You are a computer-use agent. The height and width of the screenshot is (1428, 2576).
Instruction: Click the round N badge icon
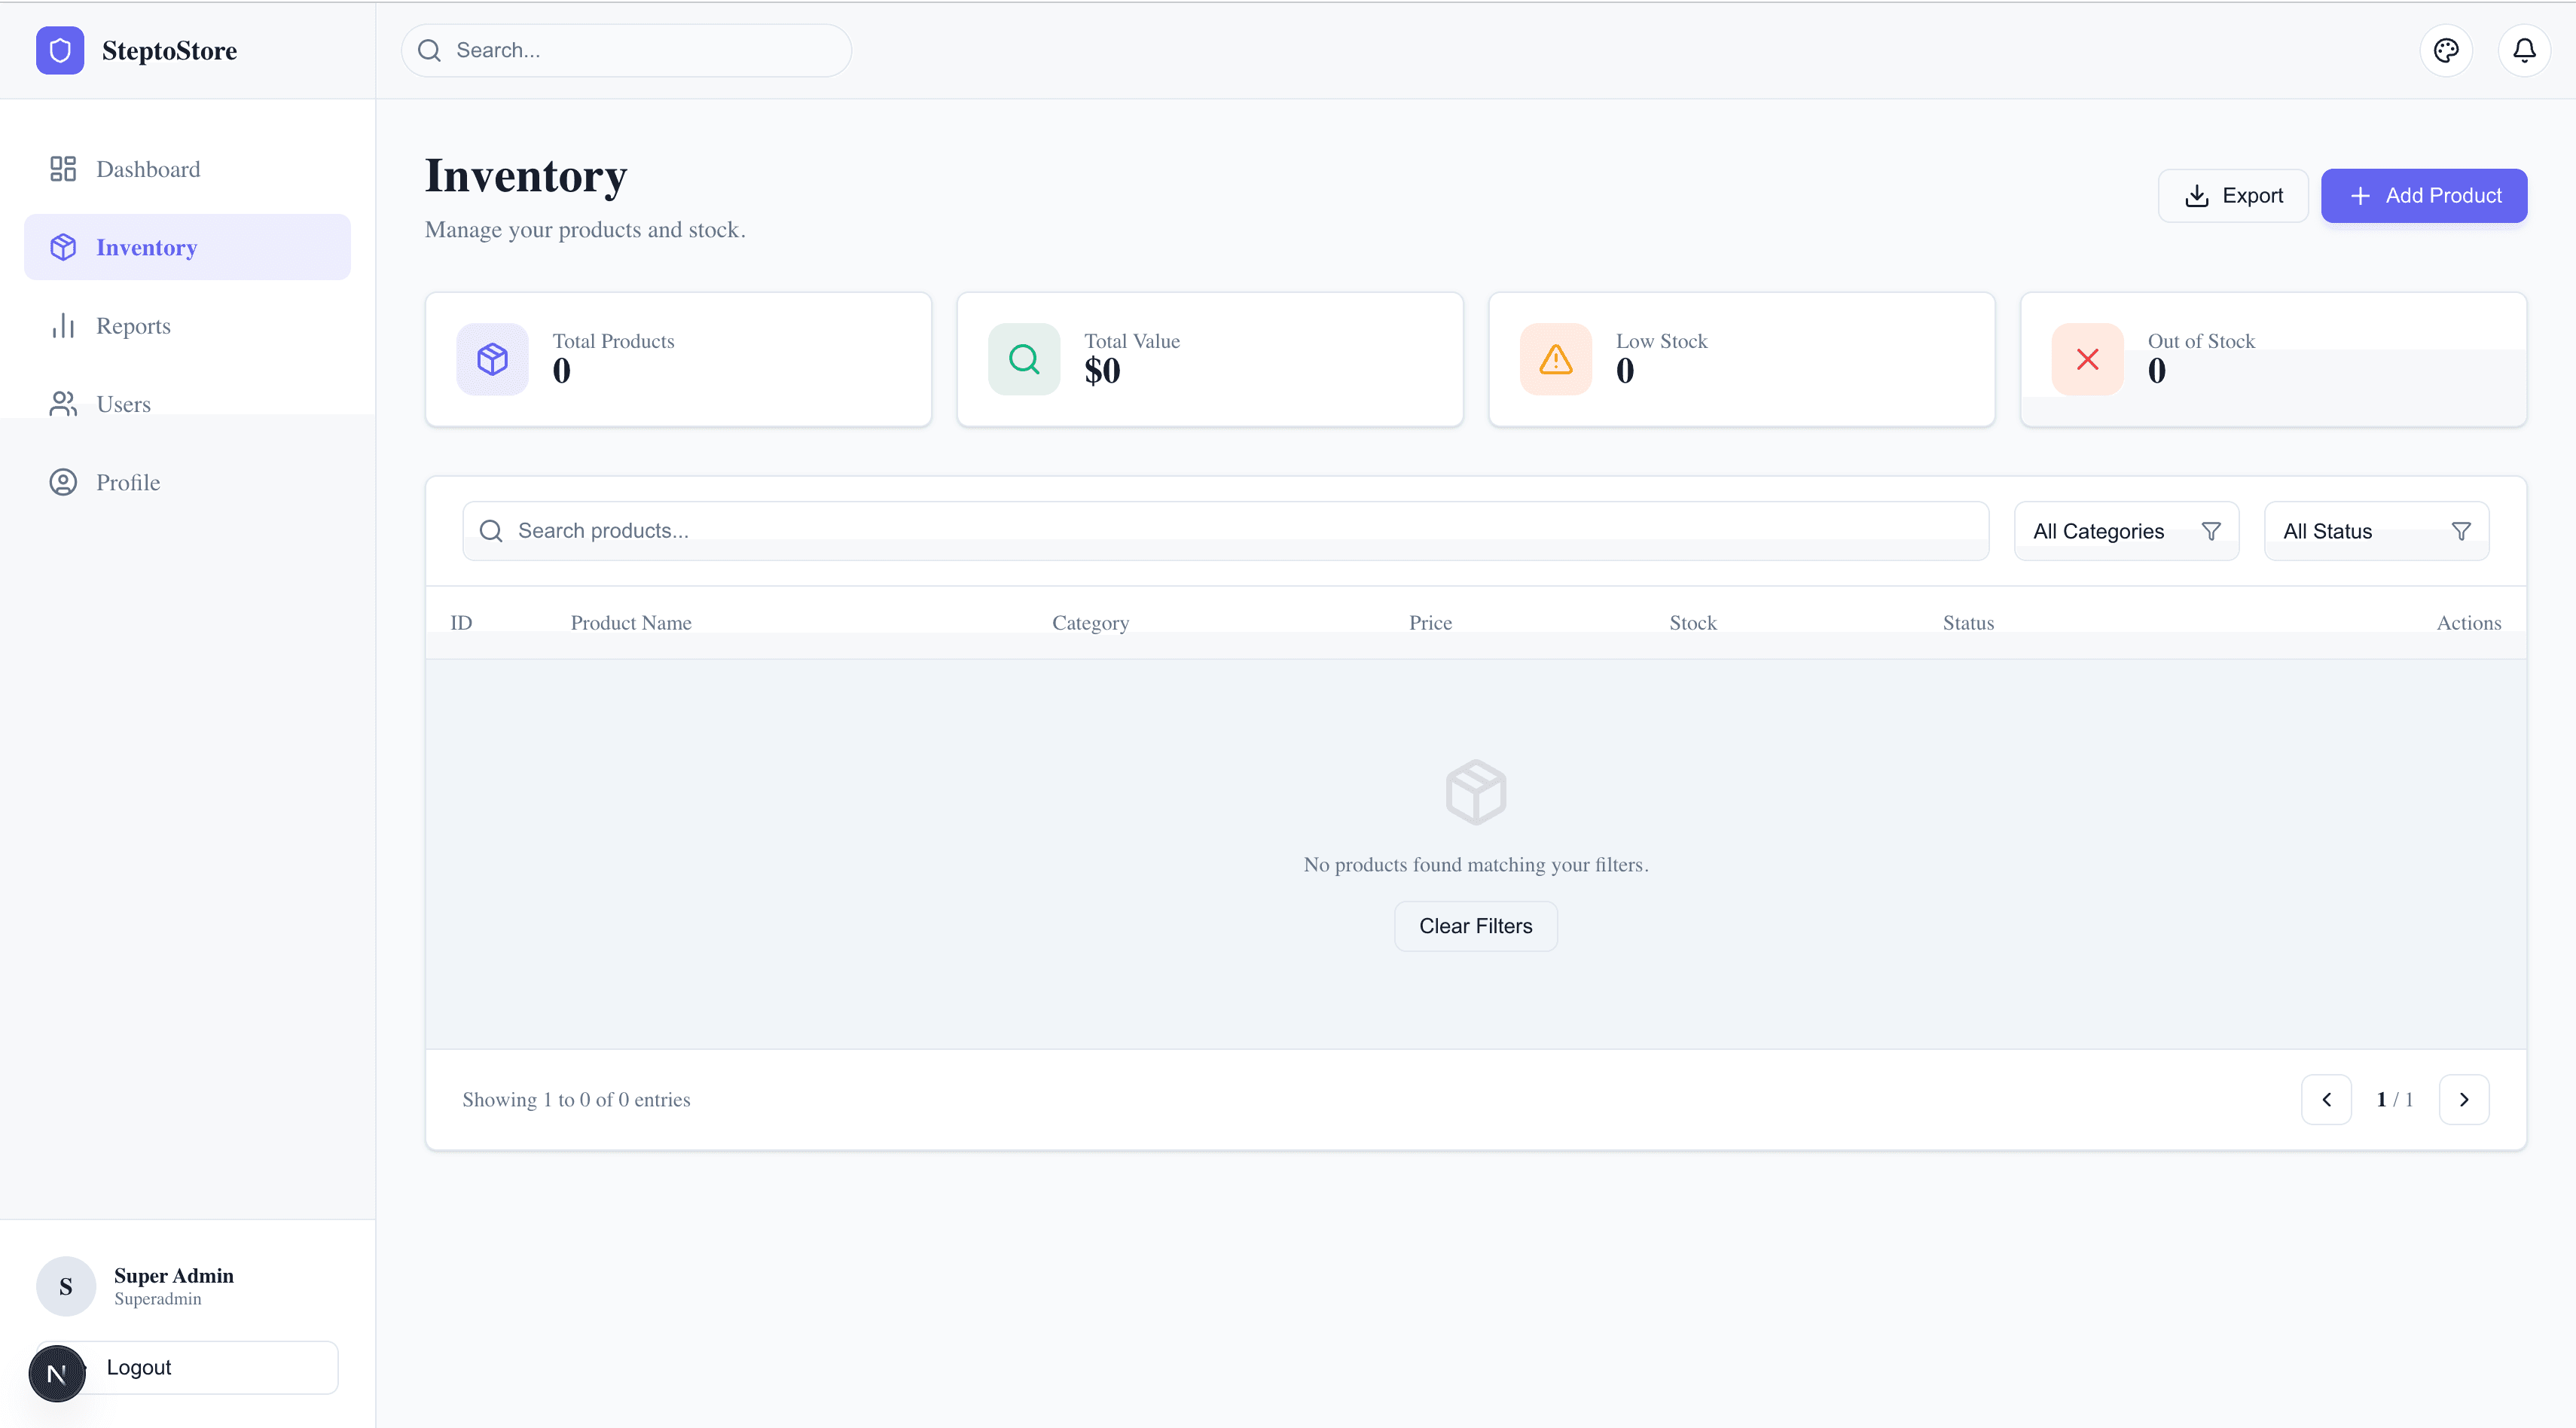coord(57,1373)
